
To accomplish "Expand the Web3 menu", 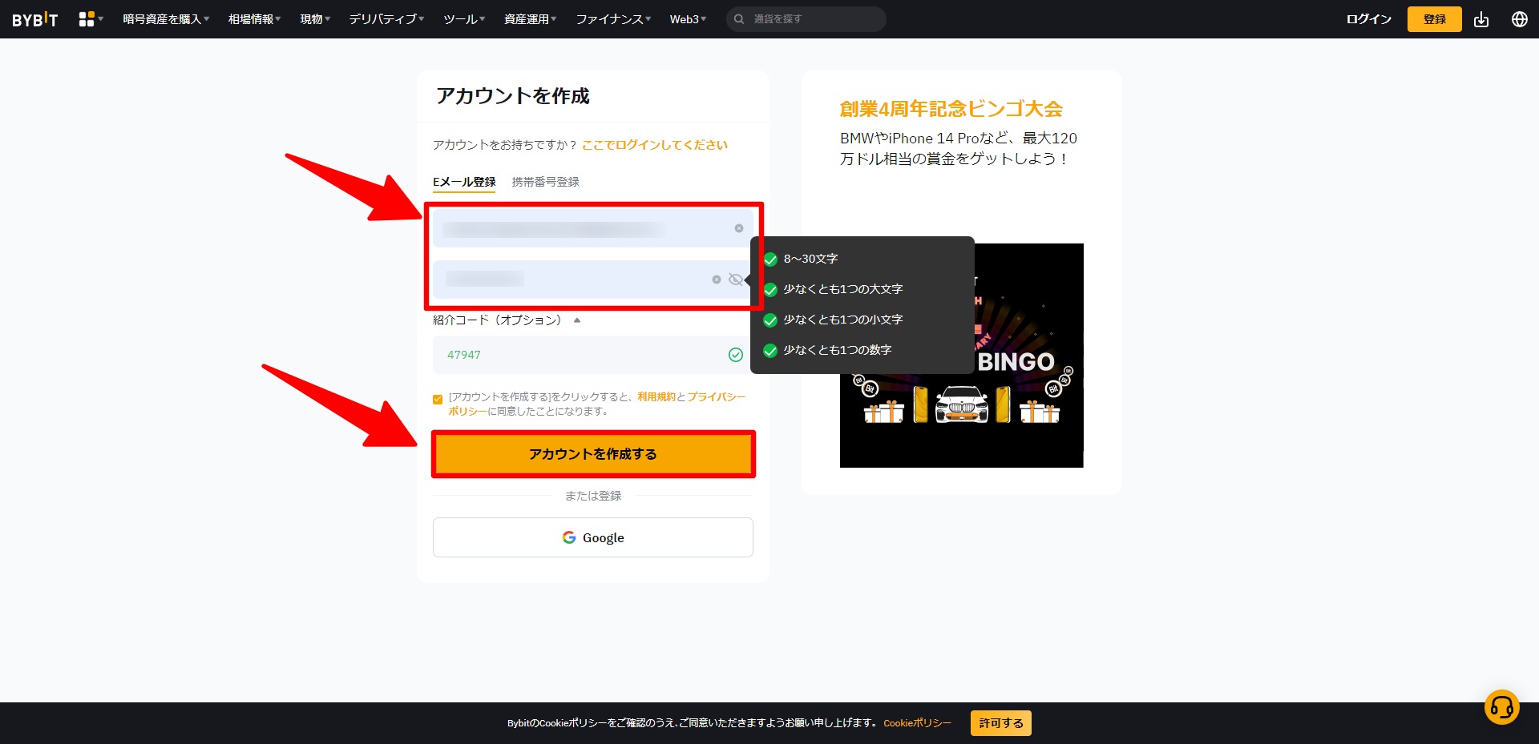I will [688, 19].
